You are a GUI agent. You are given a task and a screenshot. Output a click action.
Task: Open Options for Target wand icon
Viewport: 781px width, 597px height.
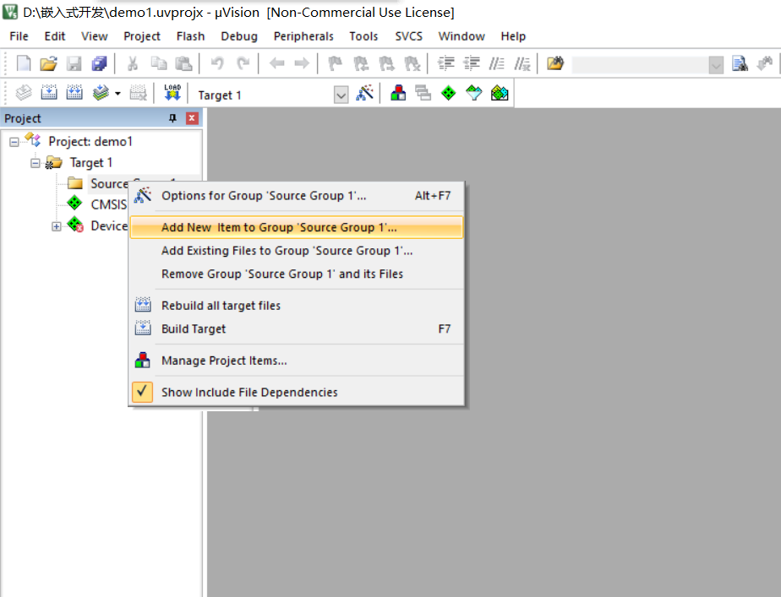tap(364, 93)
